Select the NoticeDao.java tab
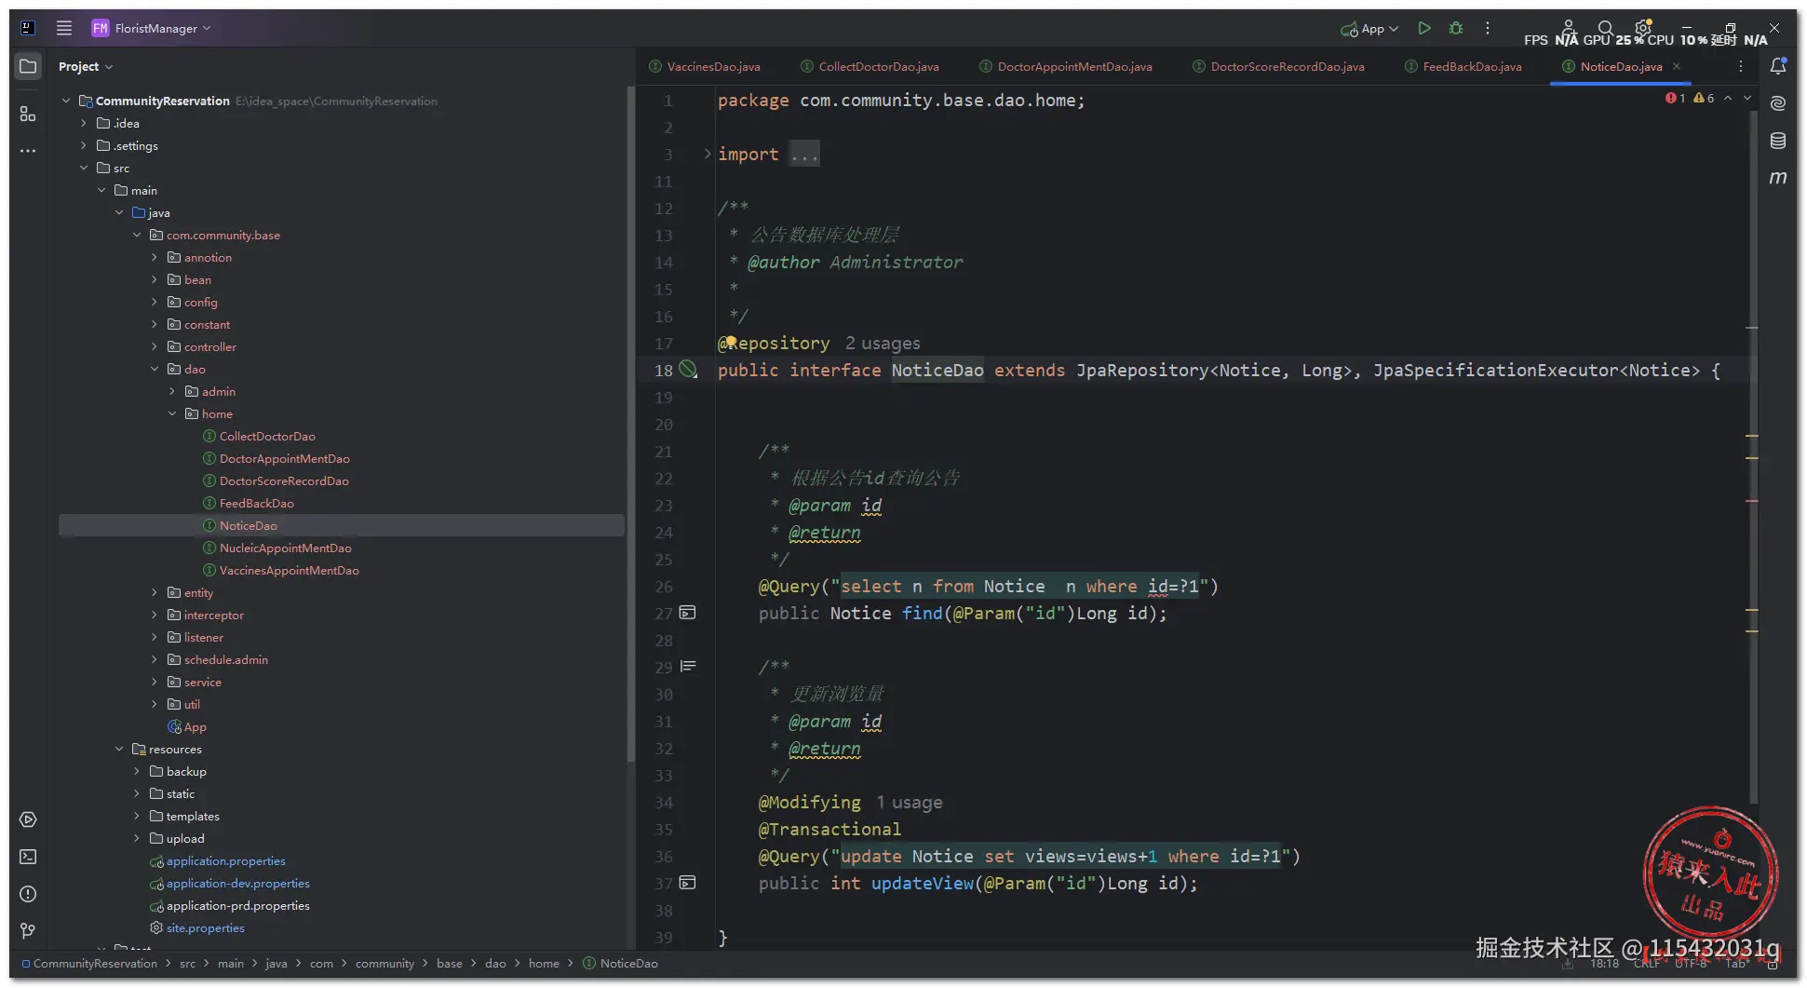1807x988 pixels. point(1621,66)
